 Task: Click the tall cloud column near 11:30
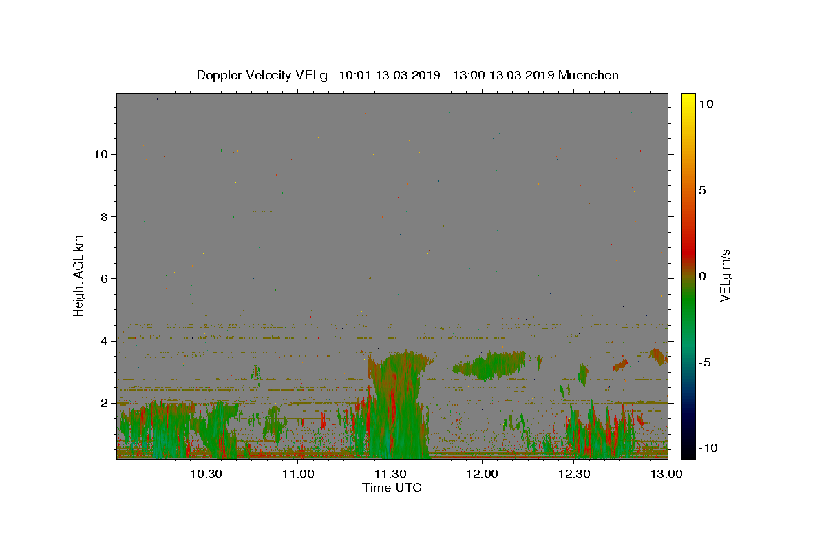tap(398, 403)
